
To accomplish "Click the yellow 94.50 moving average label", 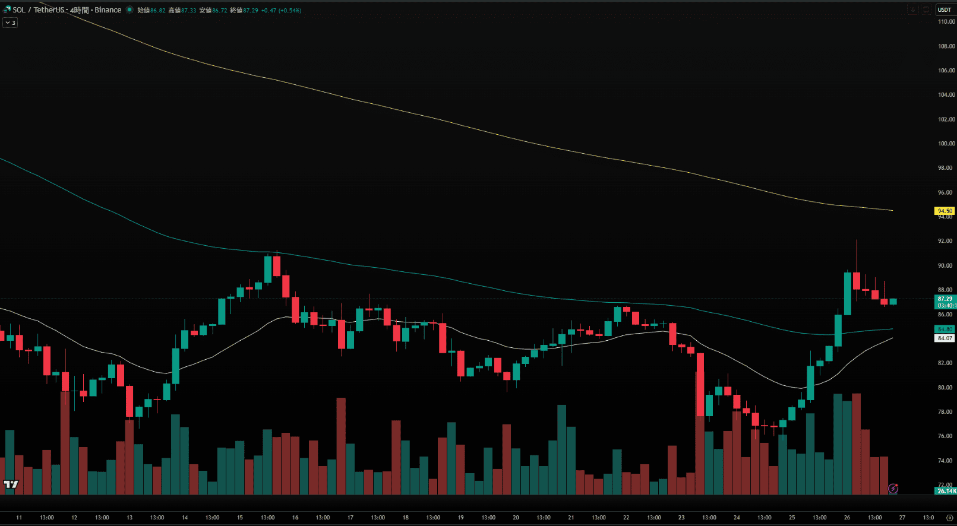I will click(945, 211).
